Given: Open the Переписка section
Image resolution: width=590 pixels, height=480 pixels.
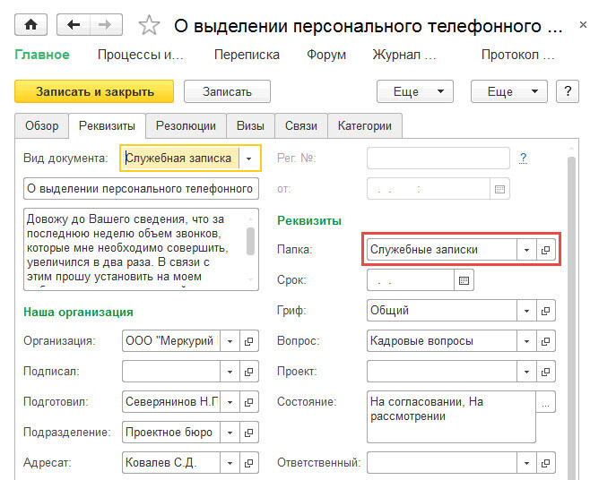Looking at the screenshot, I should pyautogui.click(x=247, y=55).
